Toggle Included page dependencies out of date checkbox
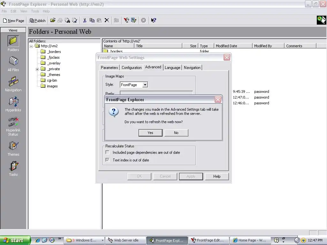 (x=107, y=152)
